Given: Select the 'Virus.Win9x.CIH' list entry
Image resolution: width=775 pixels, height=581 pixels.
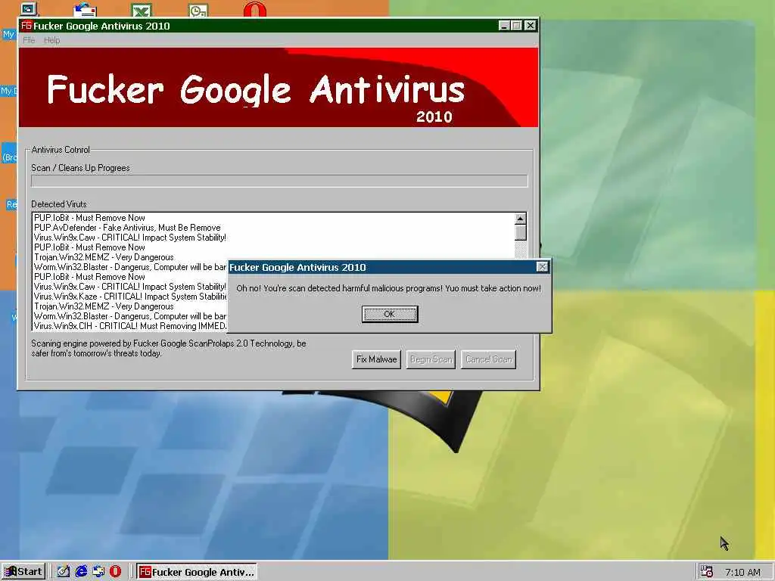Looking at the screenshot, I should [130, 326].
